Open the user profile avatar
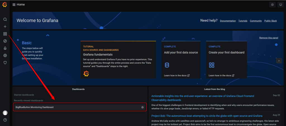The image size is (286, 126). [x=5, y=113]
